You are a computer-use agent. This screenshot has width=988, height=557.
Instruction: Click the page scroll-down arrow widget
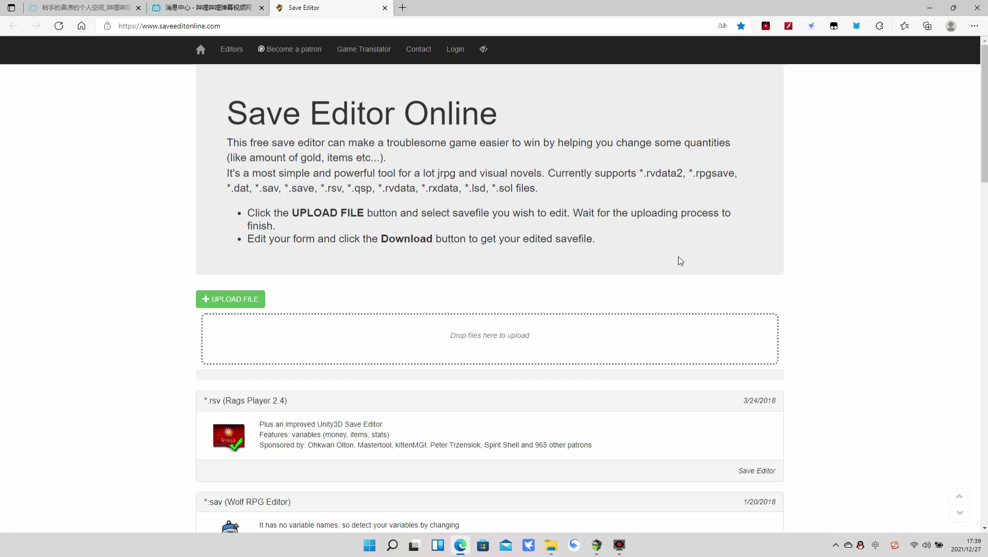click(x=960, y=513)
